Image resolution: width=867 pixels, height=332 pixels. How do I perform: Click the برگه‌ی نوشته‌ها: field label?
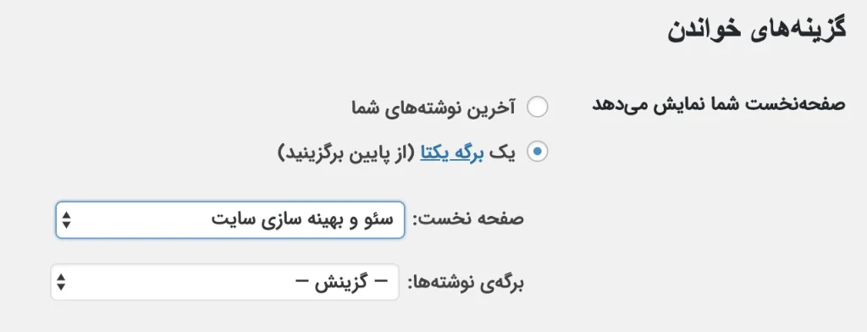[466, 283]
